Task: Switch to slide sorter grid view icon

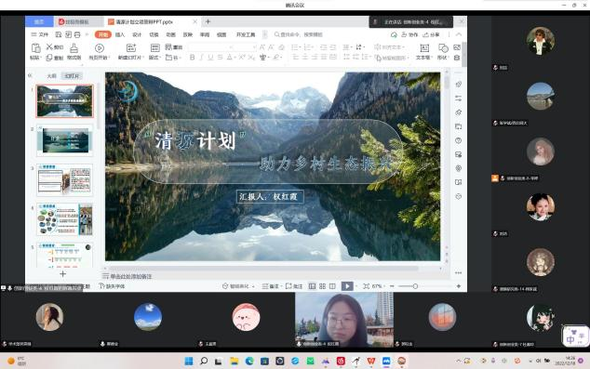Action: coord(323,286)
